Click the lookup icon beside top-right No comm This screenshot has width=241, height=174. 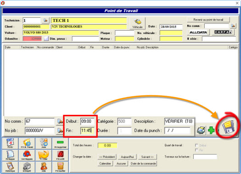coord(233,26)
